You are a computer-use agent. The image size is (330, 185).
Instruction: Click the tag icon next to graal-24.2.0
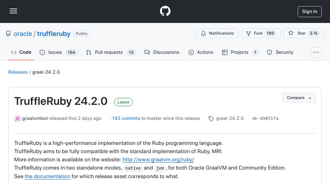pos(211,119)
